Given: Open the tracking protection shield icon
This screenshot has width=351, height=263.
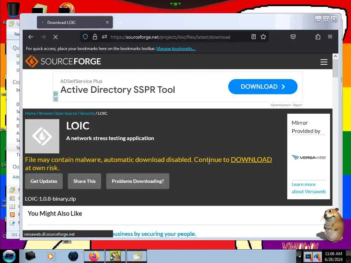Looking at the screenshot, I should tap(85, 37).
